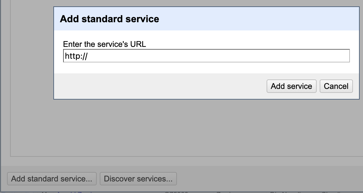The height and width of the screenshot is (193, 363).
Task: Click the 'Add standard service' dialog title
Action: pos(110,19)
